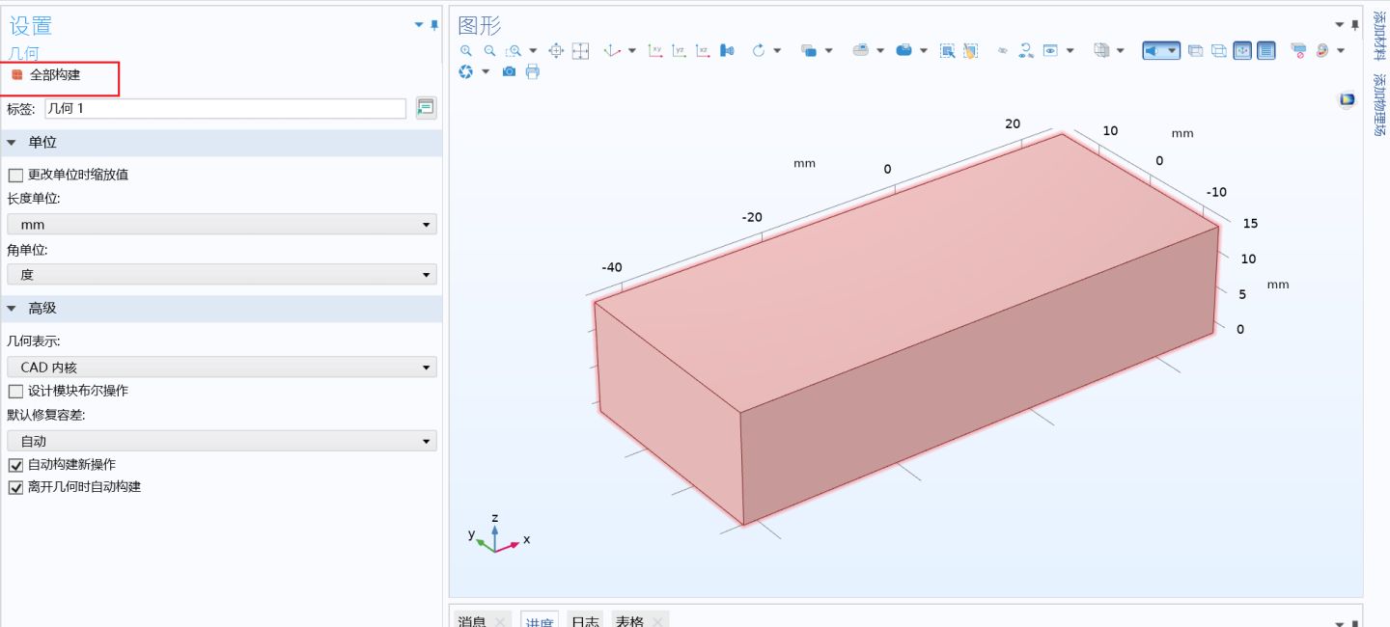Click the Print icon in graphics toolbar

point(533,71)
